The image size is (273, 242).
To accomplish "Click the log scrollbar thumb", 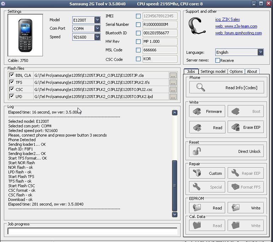I will coord(175,186).
